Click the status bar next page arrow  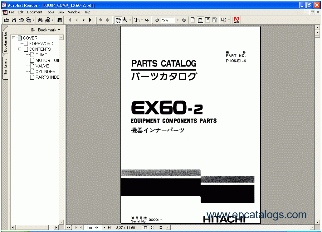(104, 228)
